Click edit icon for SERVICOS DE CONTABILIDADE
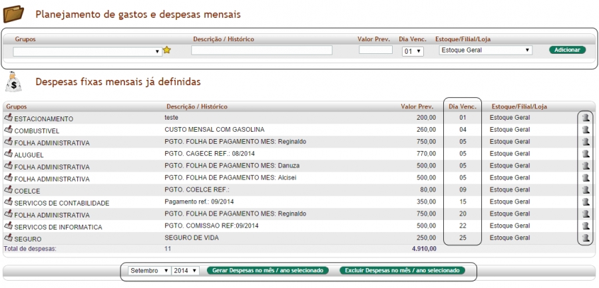Image resolution: width=599 pixels, height=288 pixels. 9,202
